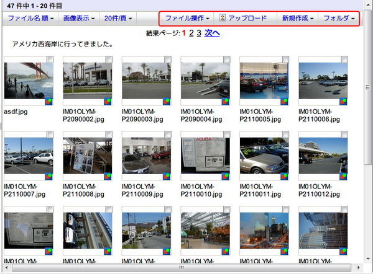Viewport: 373px width, 274px height.
Task: Click the horizontal scrollbar right arrow
Action: [359, 268]
